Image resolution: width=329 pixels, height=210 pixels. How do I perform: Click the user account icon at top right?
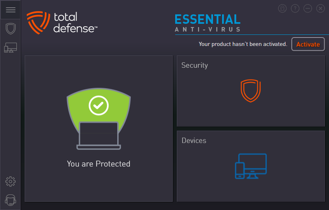[x=282, y=8]
